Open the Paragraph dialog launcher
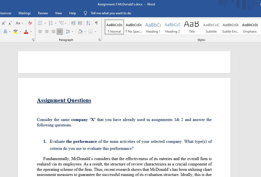This screenshot has height=177, width=261. [x=100, y=40]
